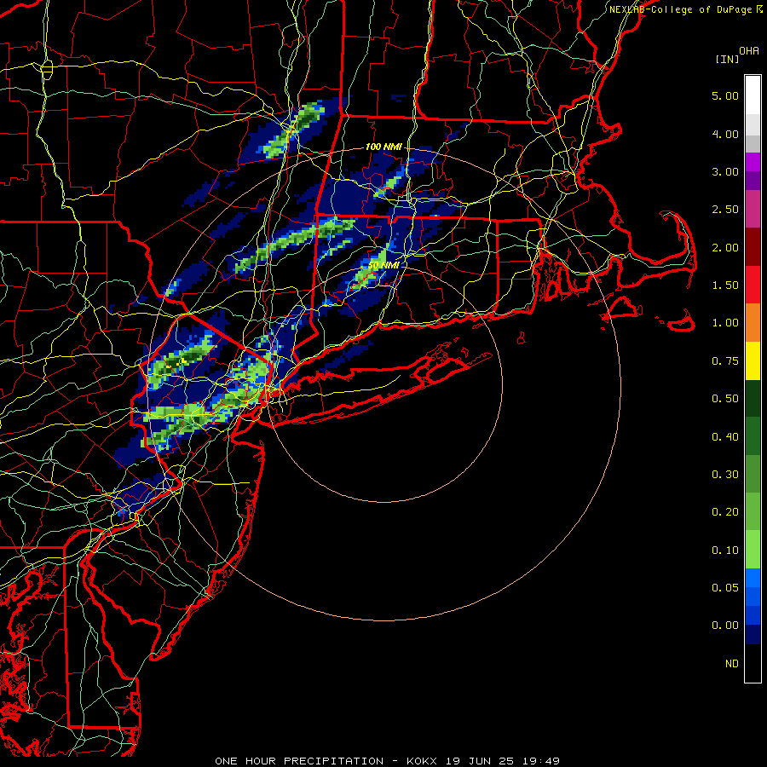
Task: Click the white 5.00 inch legend swatch
Action: [753, 95]
